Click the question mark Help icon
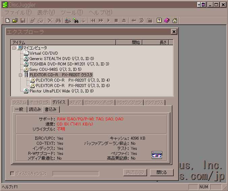The image size is (228, 191). pyautogui.click(x=159, y=20)
